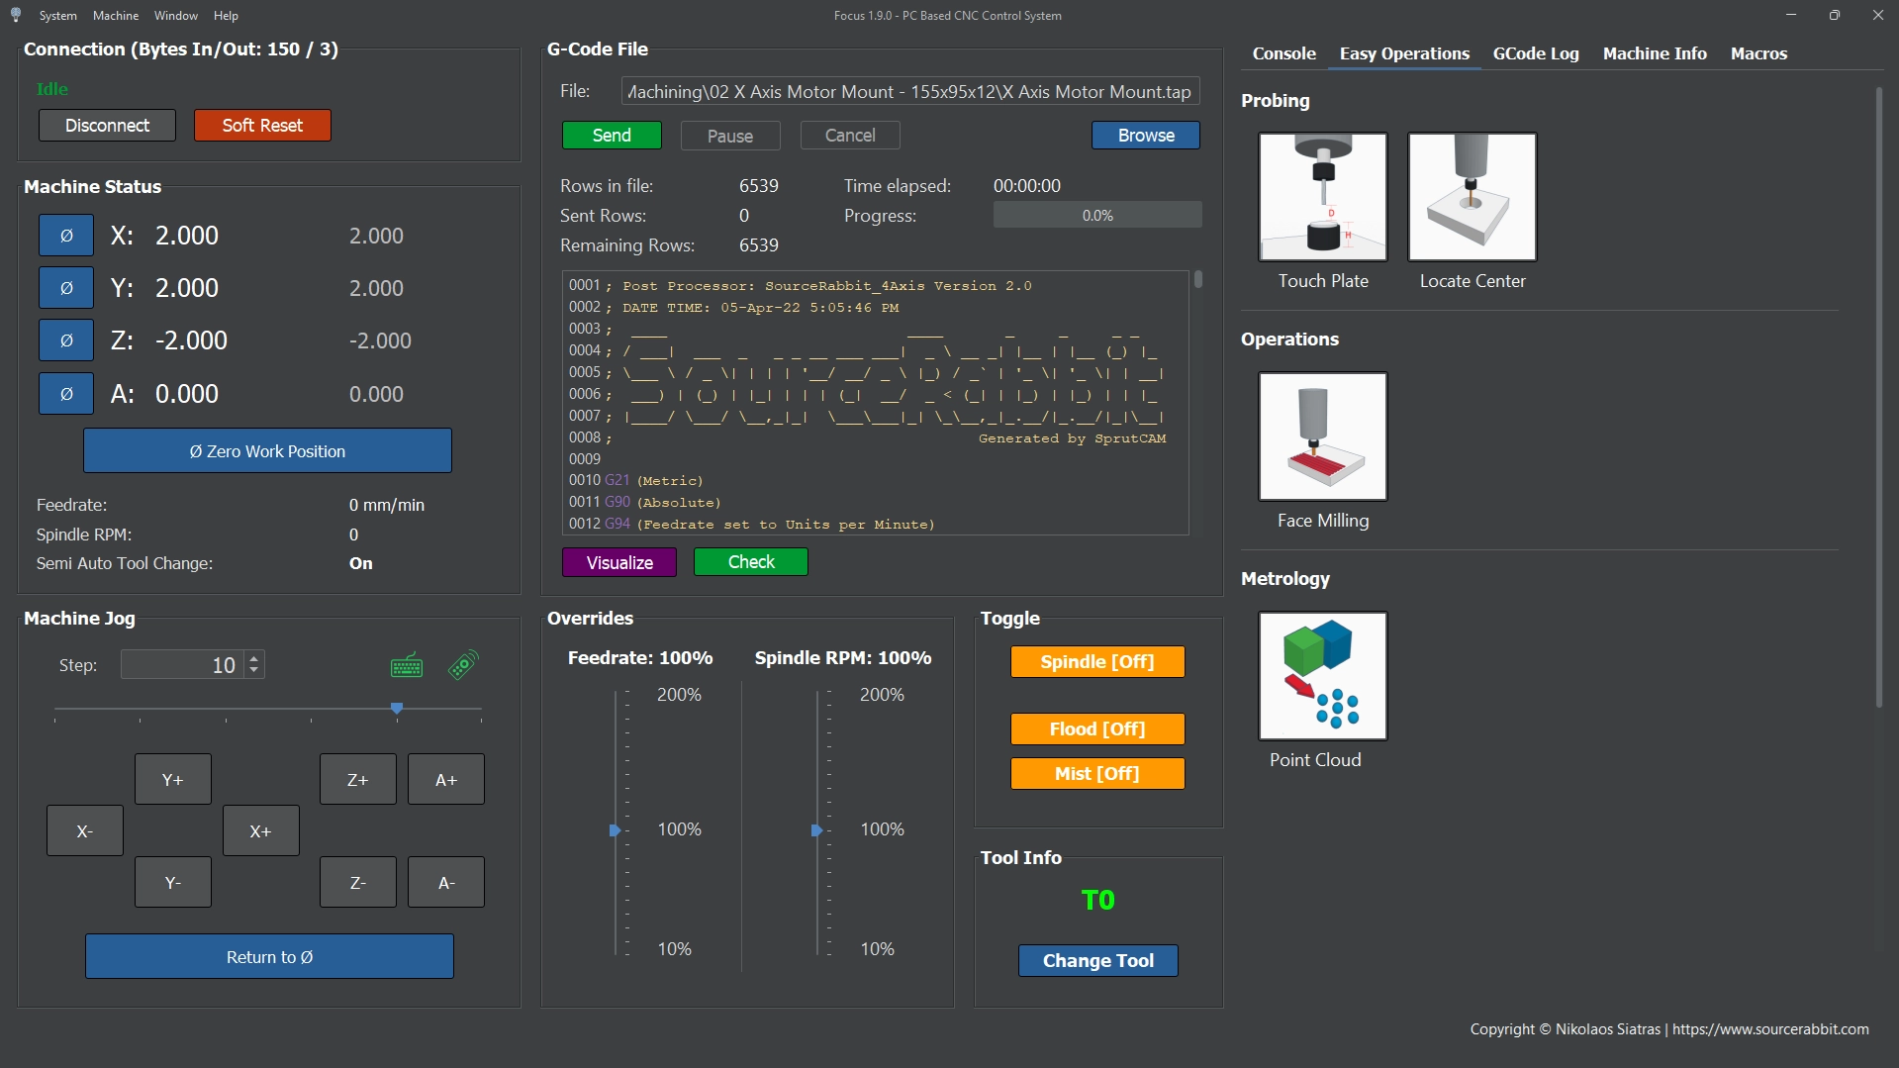The width and height of the screenshot is (1899, 1068).
Task: Open the Machine menu
Action: tap(116, 16)
